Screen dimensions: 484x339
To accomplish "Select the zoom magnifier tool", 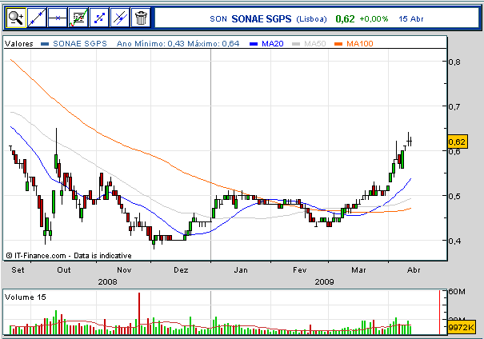I will 16,18.
